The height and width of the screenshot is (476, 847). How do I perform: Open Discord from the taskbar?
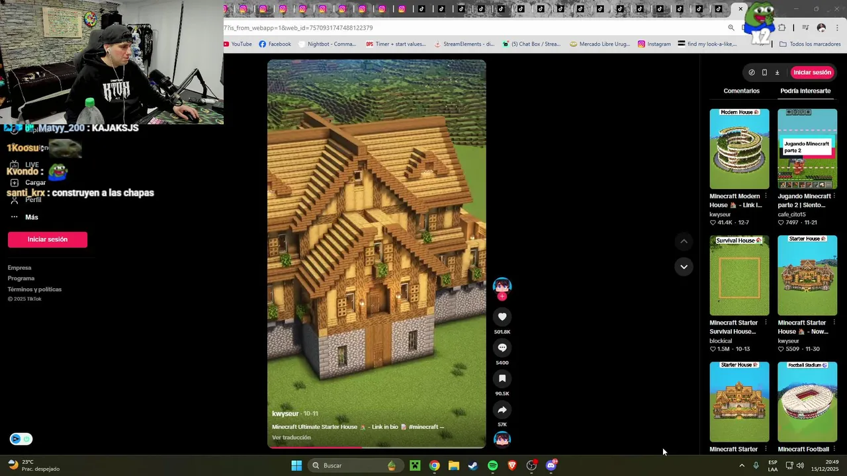pyautogui.click(x=551, y=465)
